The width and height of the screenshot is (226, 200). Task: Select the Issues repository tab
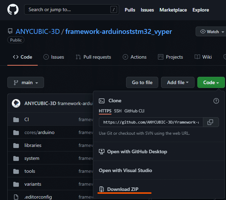click(x=53, y=57)
